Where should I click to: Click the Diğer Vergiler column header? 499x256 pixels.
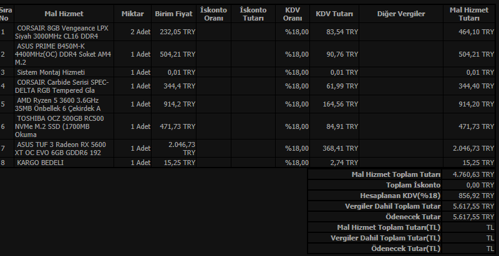pyautogui.click(x=401, y=13)
